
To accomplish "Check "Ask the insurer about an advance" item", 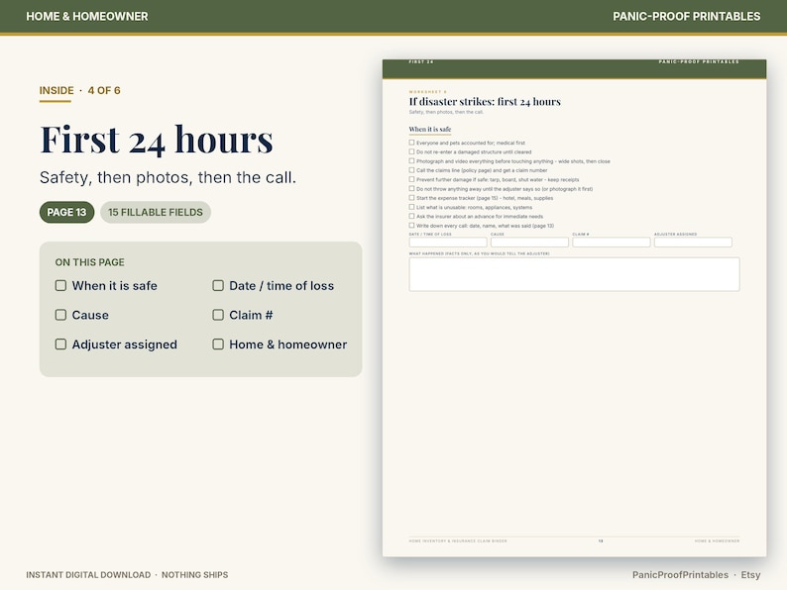I will coord(411,217).
